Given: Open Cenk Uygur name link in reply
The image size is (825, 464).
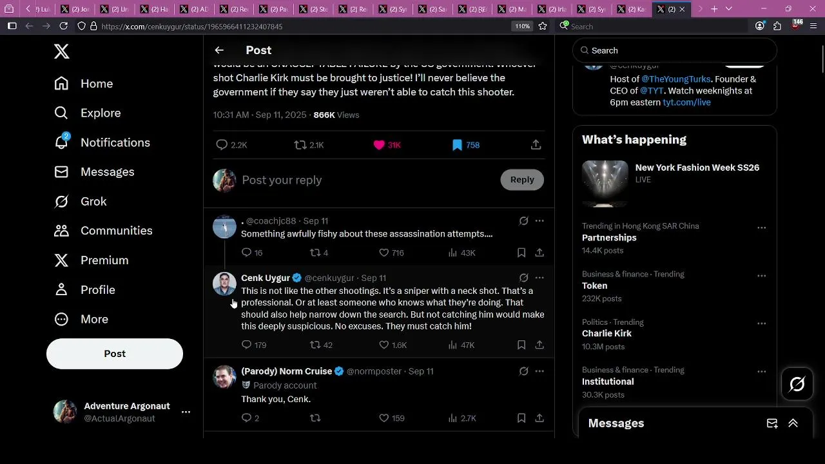Looking at the screenshot, I should 266,278.
